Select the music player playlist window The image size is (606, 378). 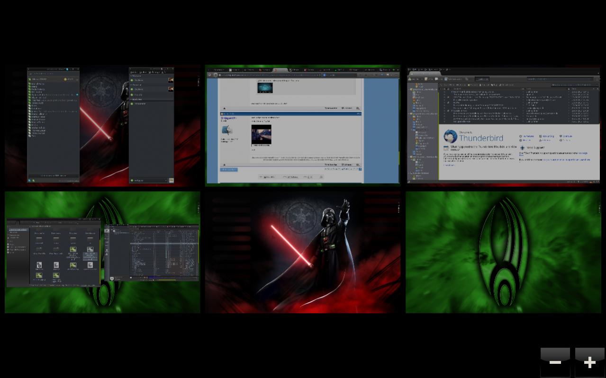pyautogui.click(x=152, y=253)
